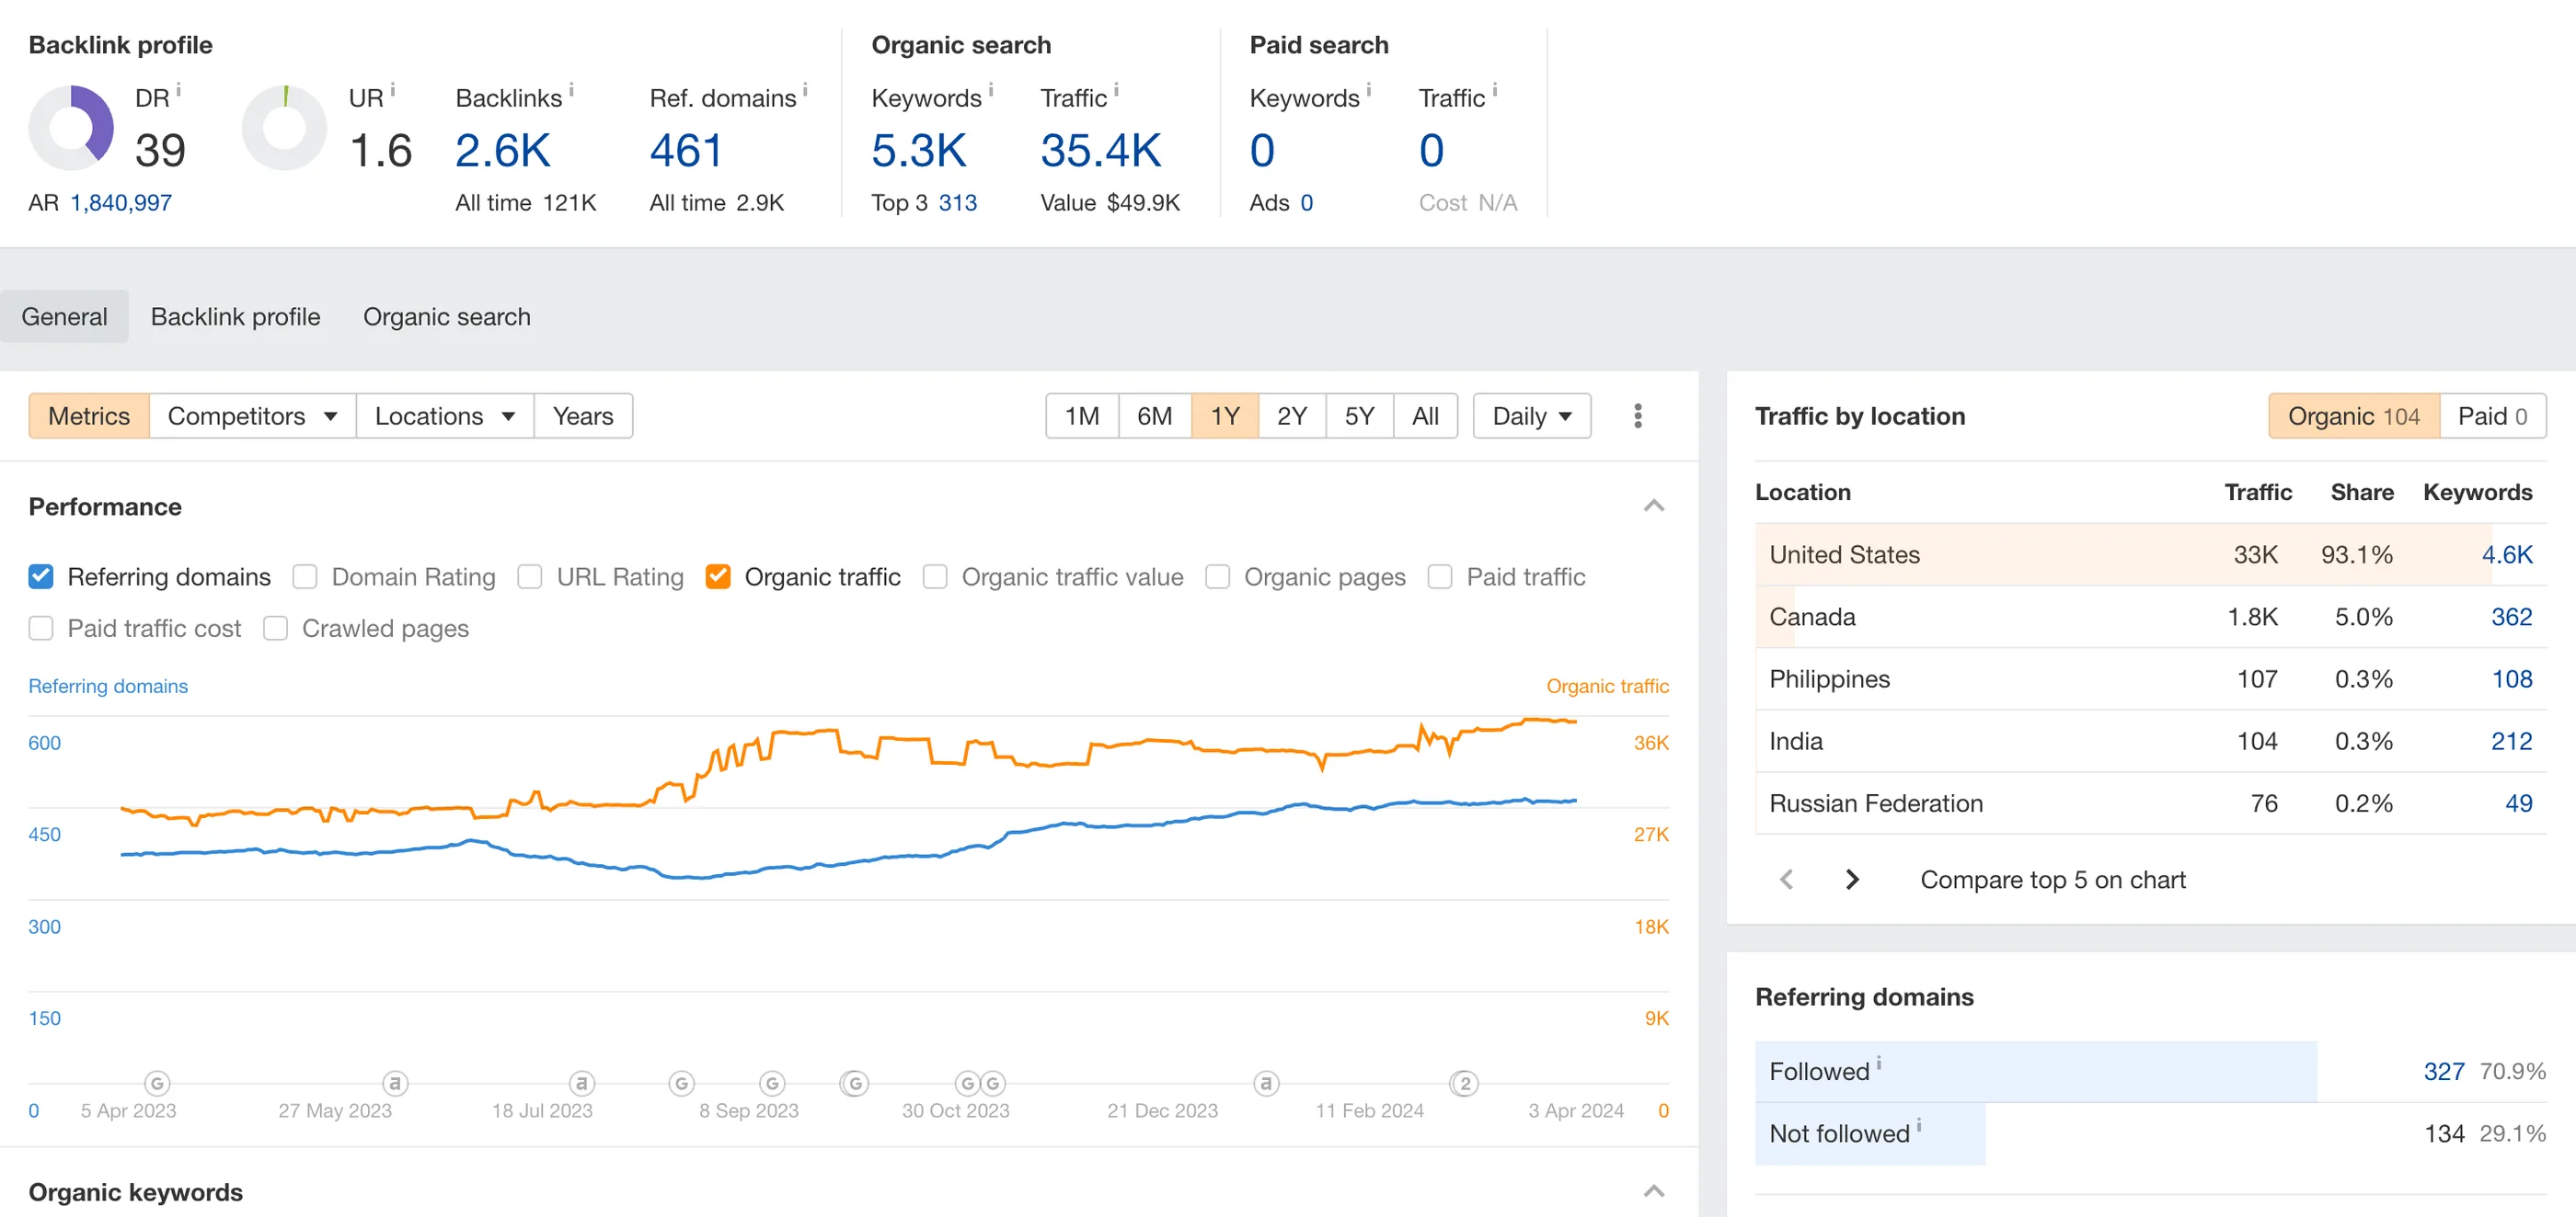The width and height of the screenshot is (2576, 1217).
Task: Click Compare top 5 on chart
Action: [x=2052, y=880]
